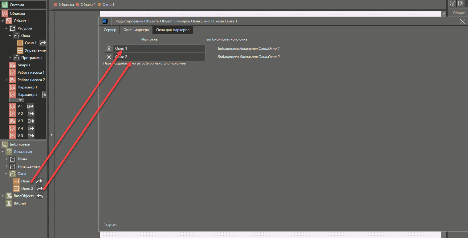Select Авария in the object tree

(x=24, y=65)
